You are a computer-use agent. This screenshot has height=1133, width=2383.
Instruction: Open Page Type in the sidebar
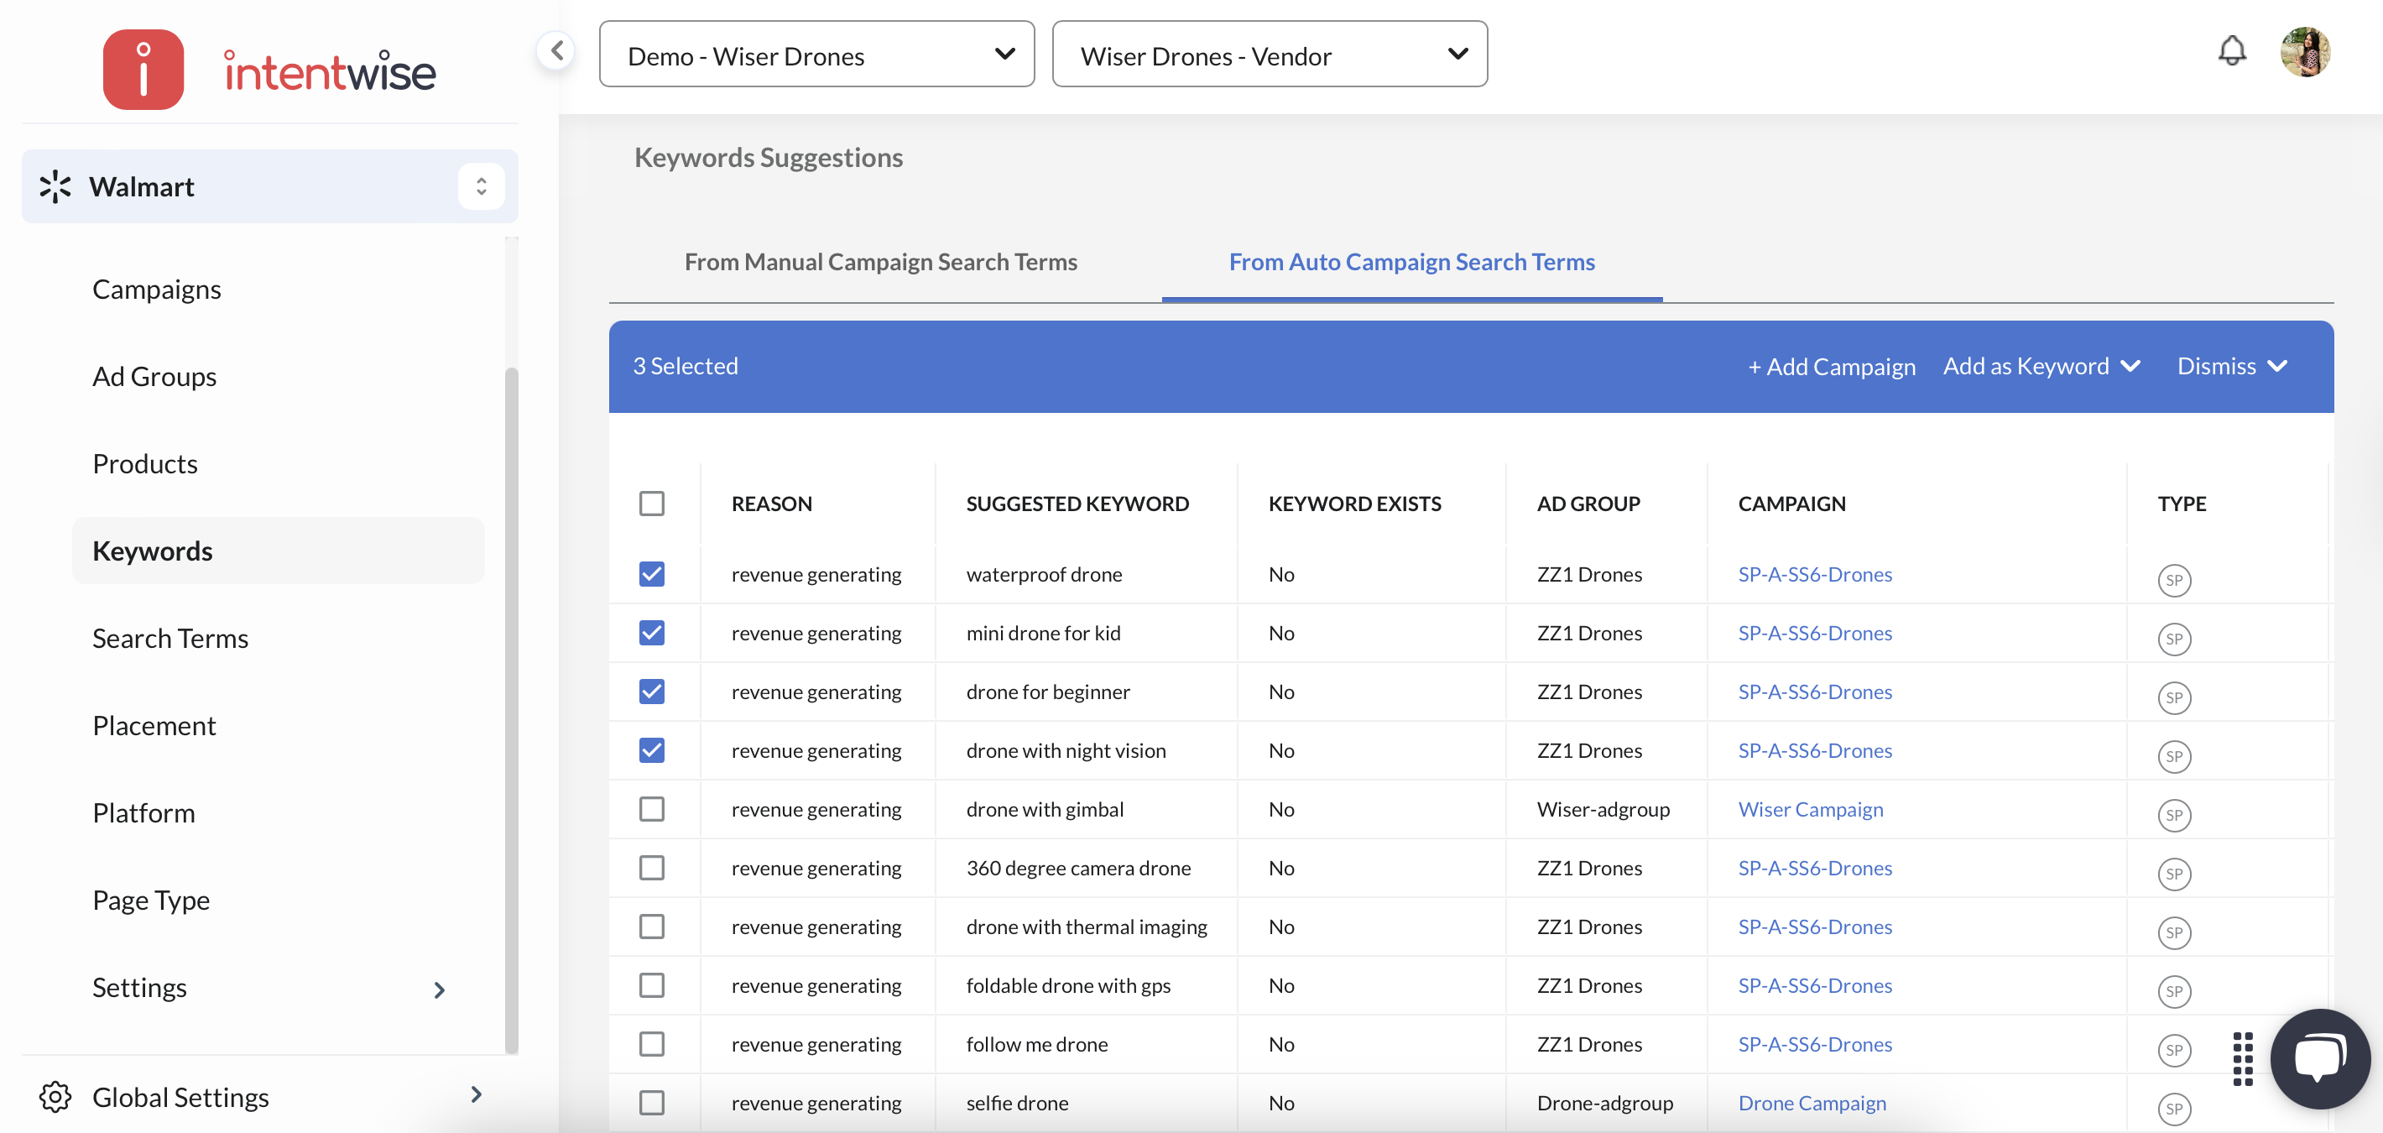(151, 899)
